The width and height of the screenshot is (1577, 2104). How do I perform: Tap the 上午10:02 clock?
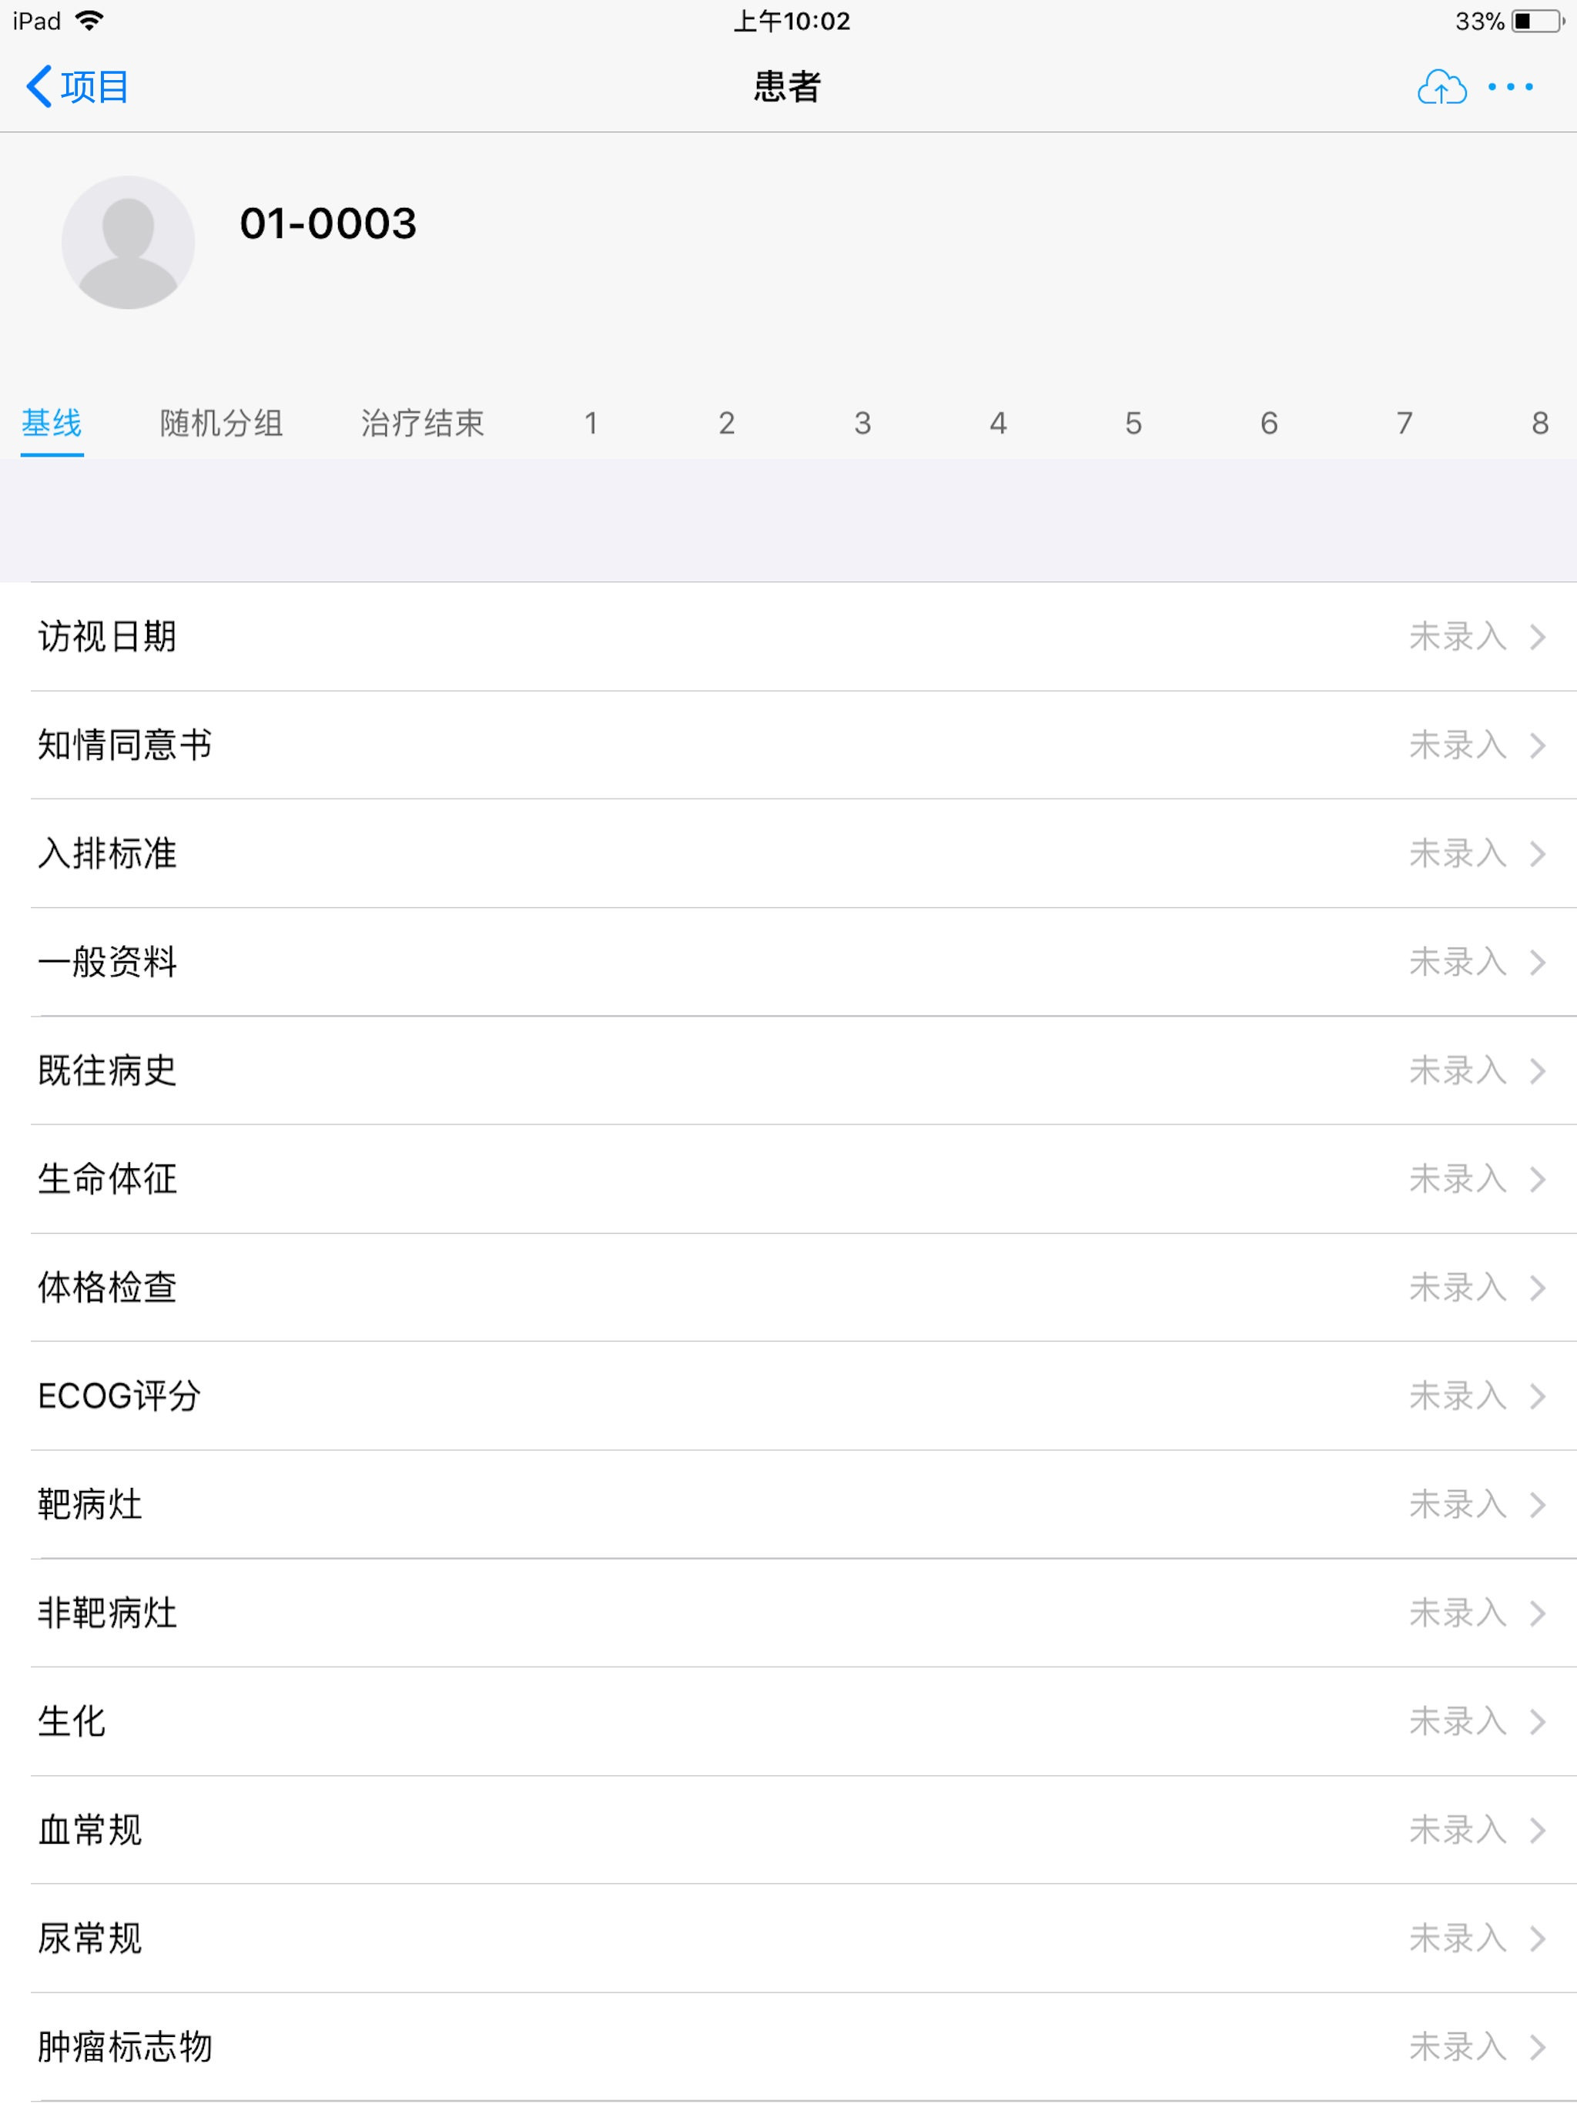tap(792, 21)
